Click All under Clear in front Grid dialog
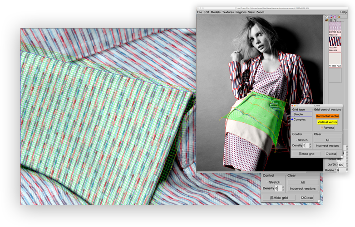355x227 pixels. coord(327,140)
